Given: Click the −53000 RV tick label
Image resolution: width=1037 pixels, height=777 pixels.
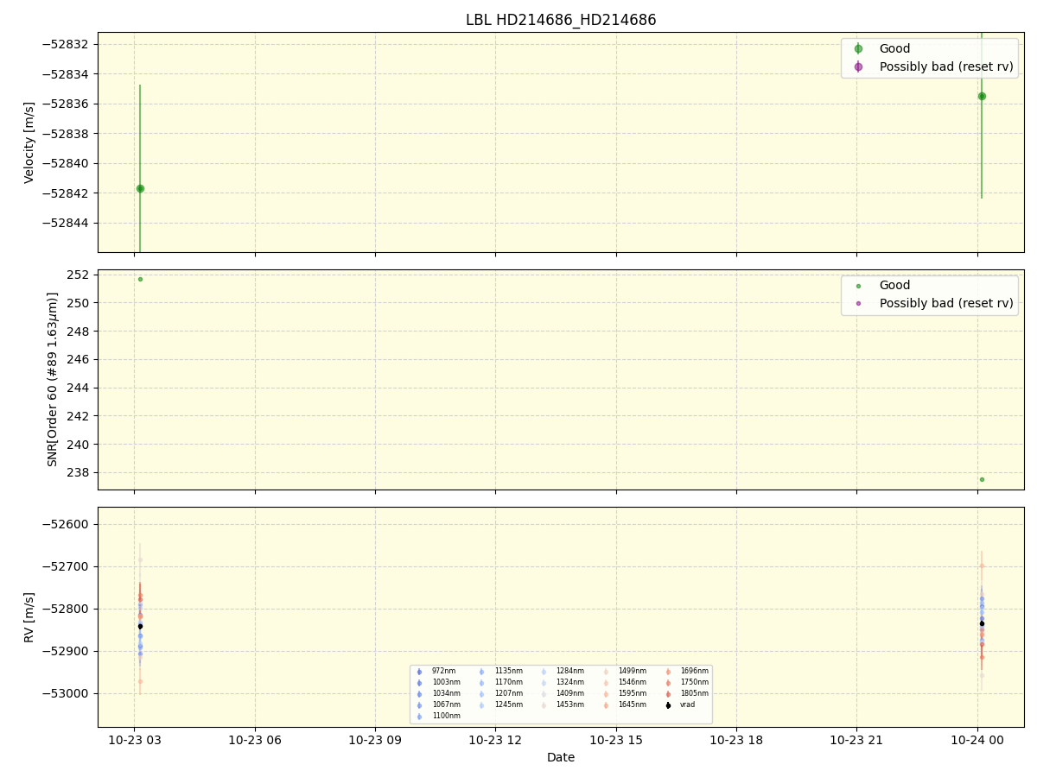Looking at the screenshot, I should click(66, 694).
